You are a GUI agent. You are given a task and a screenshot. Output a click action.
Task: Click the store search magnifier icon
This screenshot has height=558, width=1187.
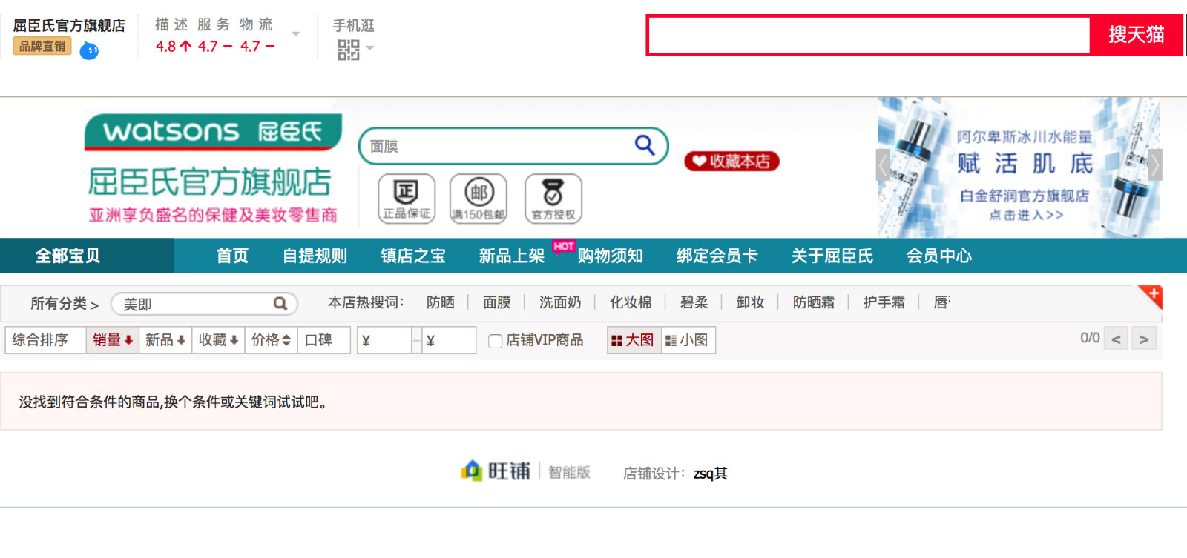click(x=645, y=145)
